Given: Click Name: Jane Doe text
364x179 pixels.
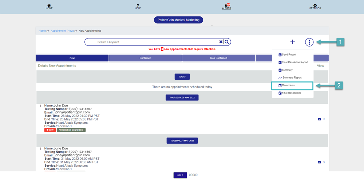Looking at the screenshot, I should click(x=56, y=148).
